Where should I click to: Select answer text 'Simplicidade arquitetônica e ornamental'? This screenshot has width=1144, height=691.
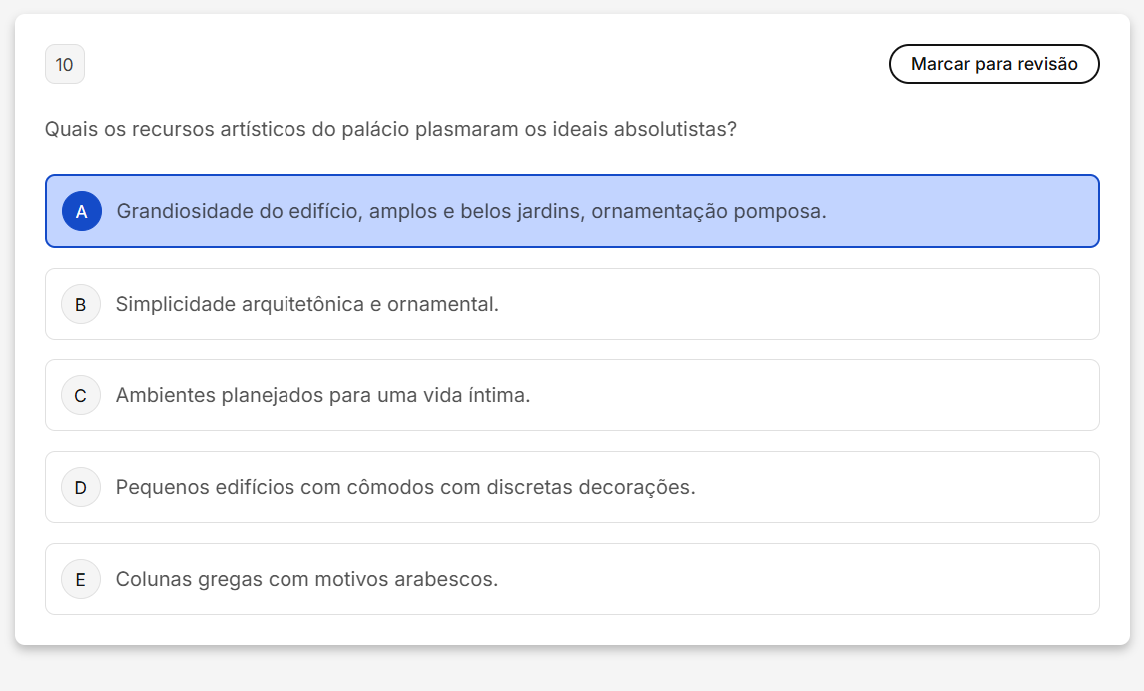click(306, 304)
